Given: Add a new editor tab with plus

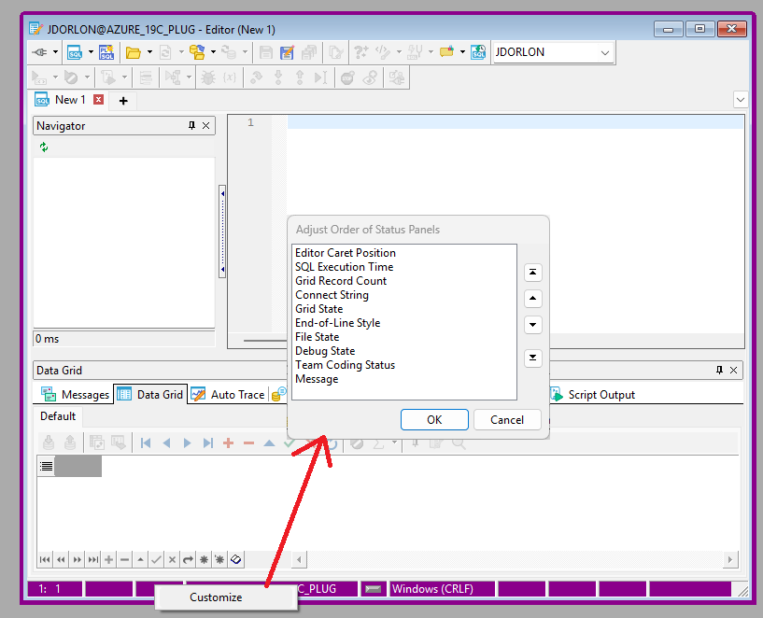Looking at the screenshot, I should coord(123,101).
